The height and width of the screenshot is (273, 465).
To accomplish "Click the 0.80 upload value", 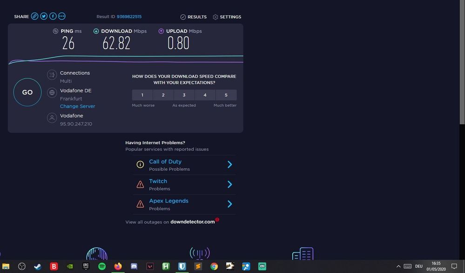I will 178,43.
